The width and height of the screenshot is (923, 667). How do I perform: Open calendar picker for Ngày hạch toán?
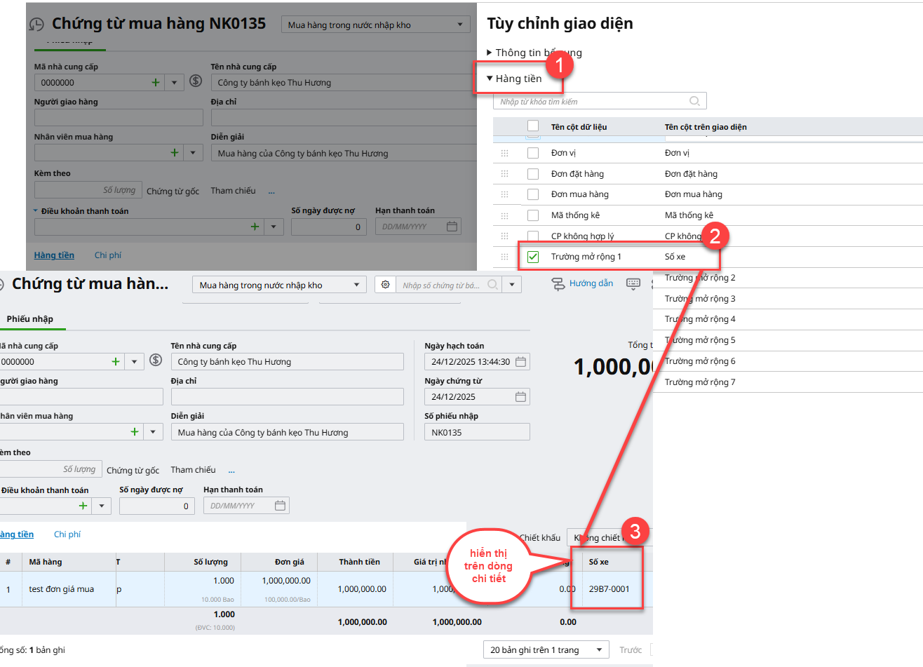point(520,362)
